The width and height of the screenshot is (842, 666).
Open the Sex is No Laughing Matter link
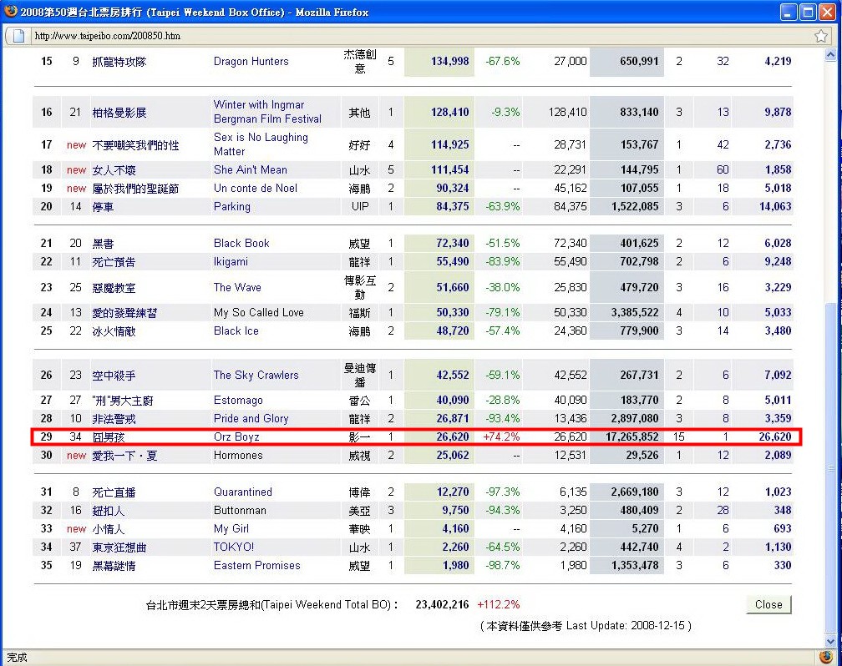point(261,144)
